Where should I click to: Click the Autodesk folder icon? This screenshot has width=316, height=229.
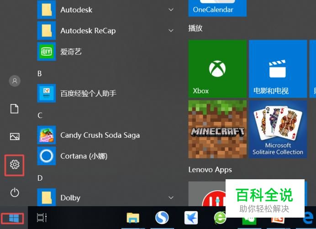click(47, 10)
